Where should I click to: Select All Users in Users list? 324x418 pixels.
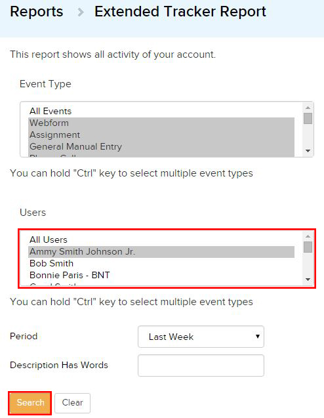(x=161, y=240)
